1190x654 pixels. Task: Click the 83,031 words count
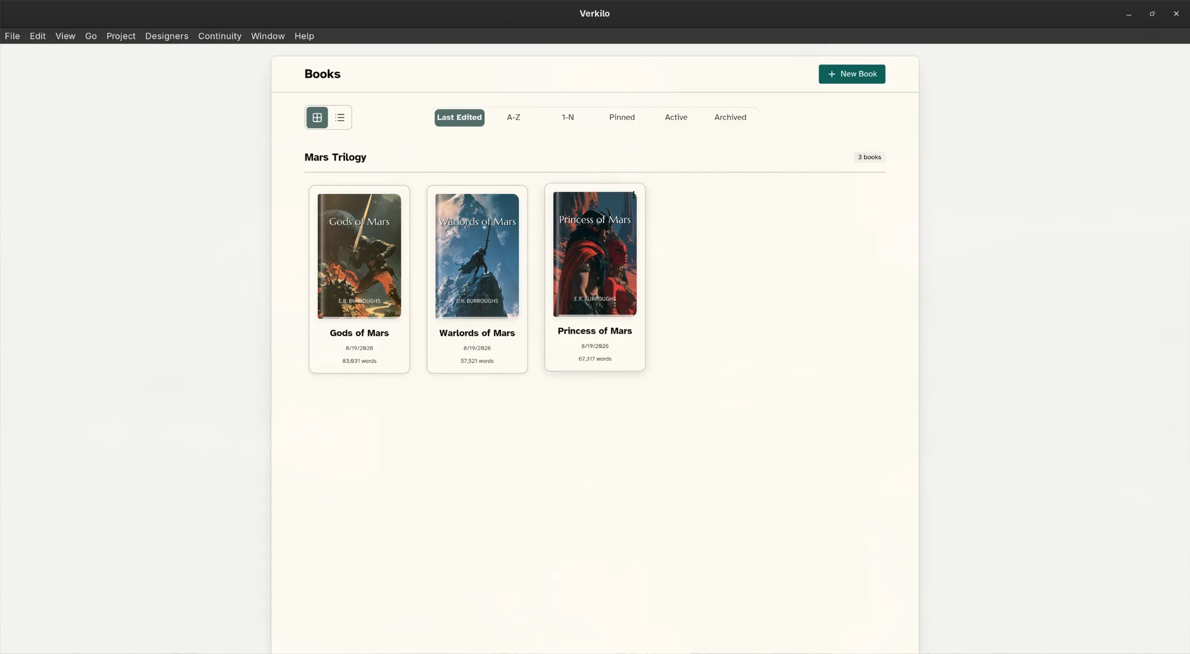click(x=359, y=361)
